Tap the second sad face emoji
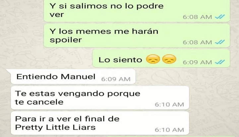Viewport: 239px width, 137px height. [x=169, y=59]
